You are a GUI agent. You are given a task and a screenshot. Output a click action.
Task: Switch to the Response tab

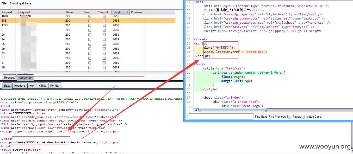click(x=25, y=78)
